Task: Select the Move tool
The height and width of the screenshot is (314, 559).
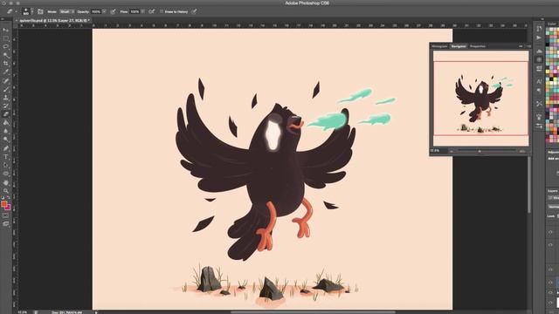Action: click(6, 30)
